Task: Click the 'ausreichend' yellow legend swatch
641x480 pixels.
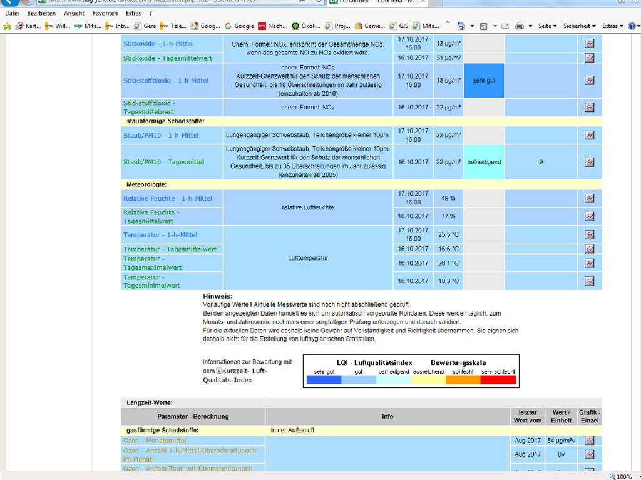Action: [x=428, y=380]
